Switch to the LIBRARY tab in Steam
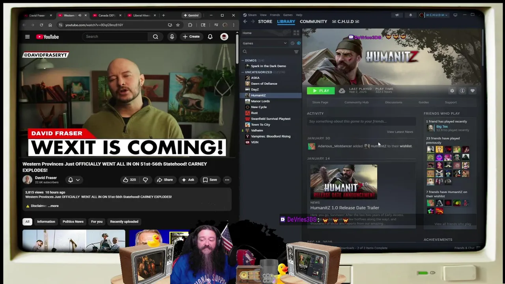The width and height of the screenshot is (505, 284). pos(286,21)
